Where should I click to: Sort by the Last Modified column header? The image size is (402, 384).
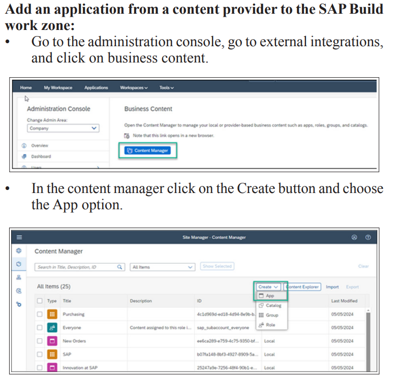(x=344, y=301)
